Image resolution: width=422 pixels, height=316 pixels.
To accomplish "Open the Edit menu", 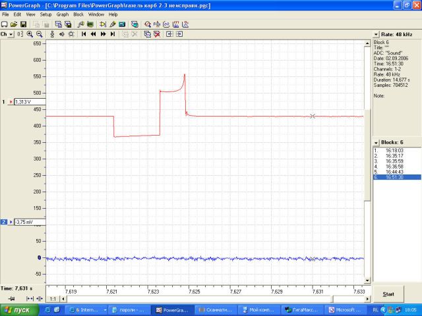I will (x=17, y=14).
